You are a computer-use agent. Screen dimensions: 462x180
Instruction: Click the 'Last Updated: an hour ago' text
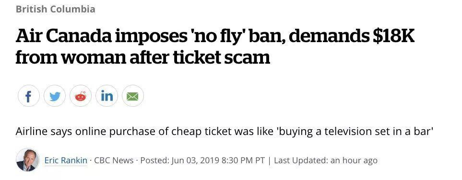click(326, 160)
